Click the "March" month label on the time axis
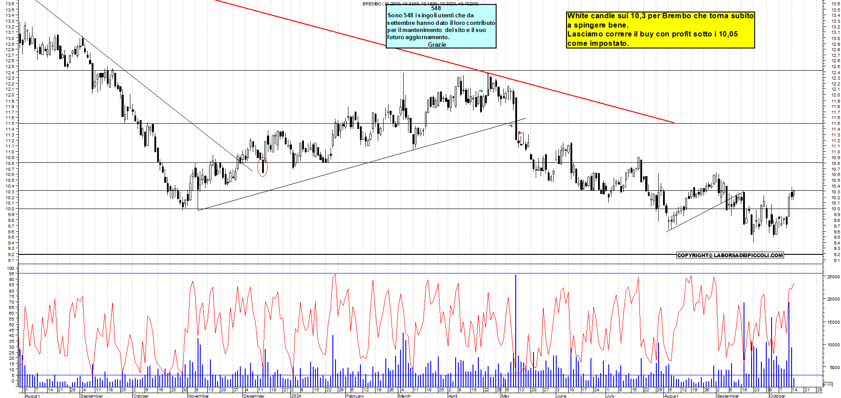Viewport: 841px width, 398px height. tap(404, 396)
